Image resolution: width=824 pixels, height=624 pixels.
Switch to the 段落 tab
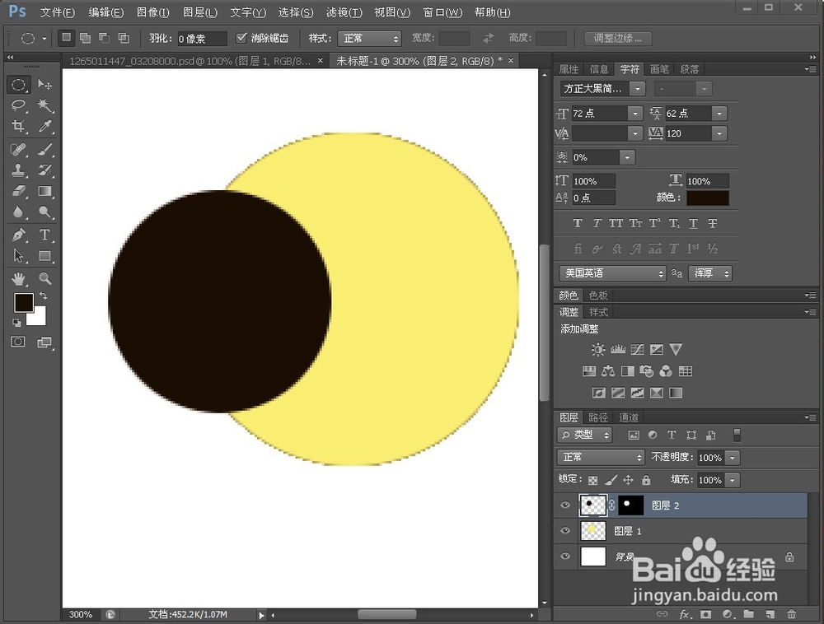(690, 69)
